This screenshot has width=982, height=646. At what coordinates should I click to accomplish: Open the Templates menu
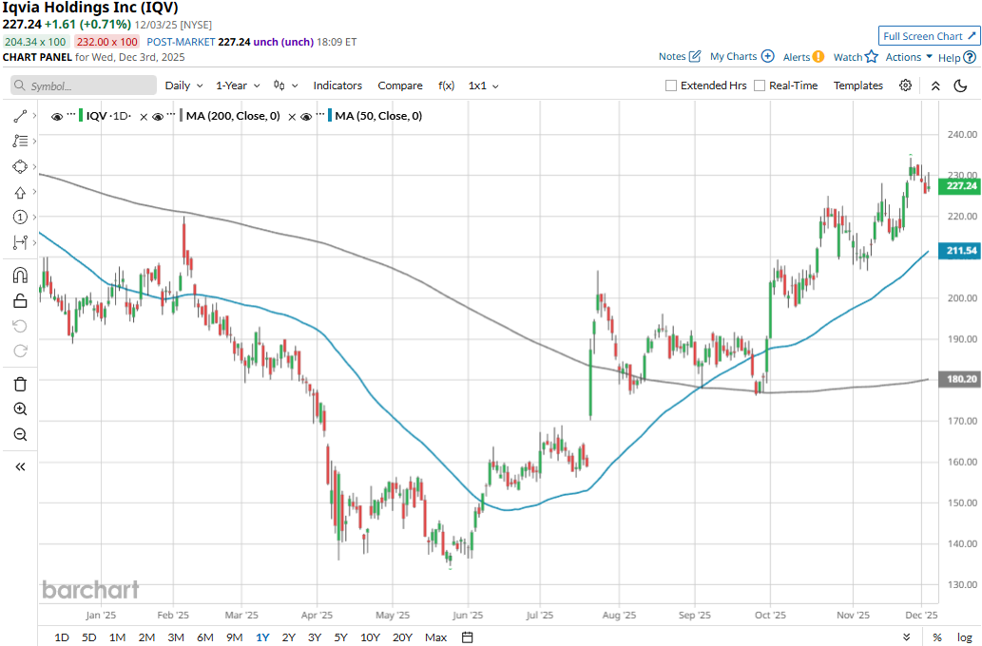858,85
